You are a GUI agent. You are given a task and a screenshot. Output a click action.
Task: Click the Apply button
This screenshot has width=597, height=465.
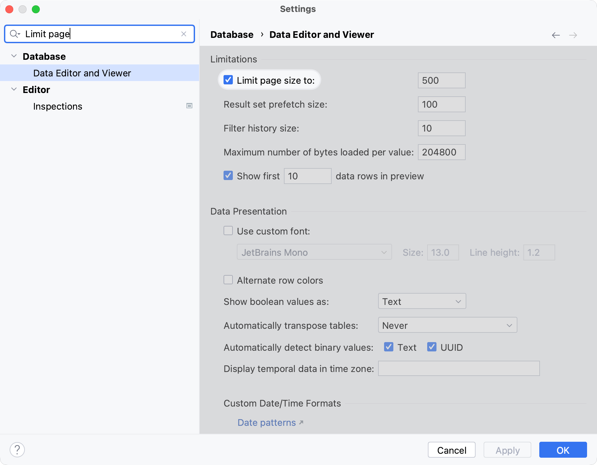click(x=507, y=450)
